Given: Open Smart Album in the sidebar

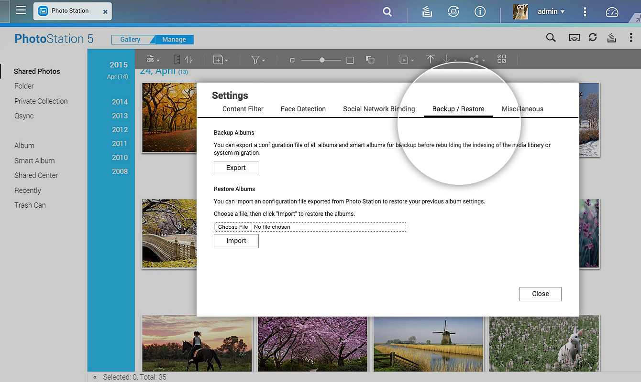Looking at the screenshot, I should (x=34, y=160).
